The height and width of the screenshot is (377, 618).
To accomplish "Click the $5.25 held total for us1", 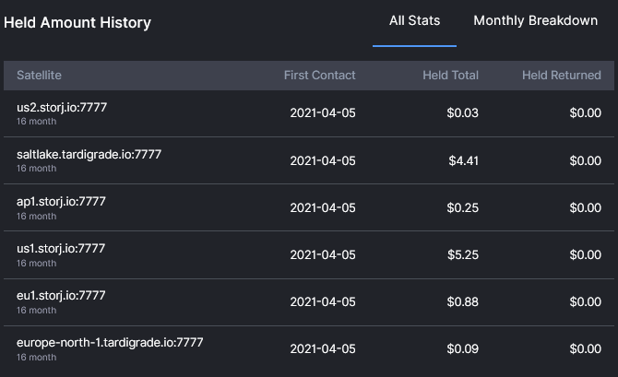I will (x=463, y=255).
